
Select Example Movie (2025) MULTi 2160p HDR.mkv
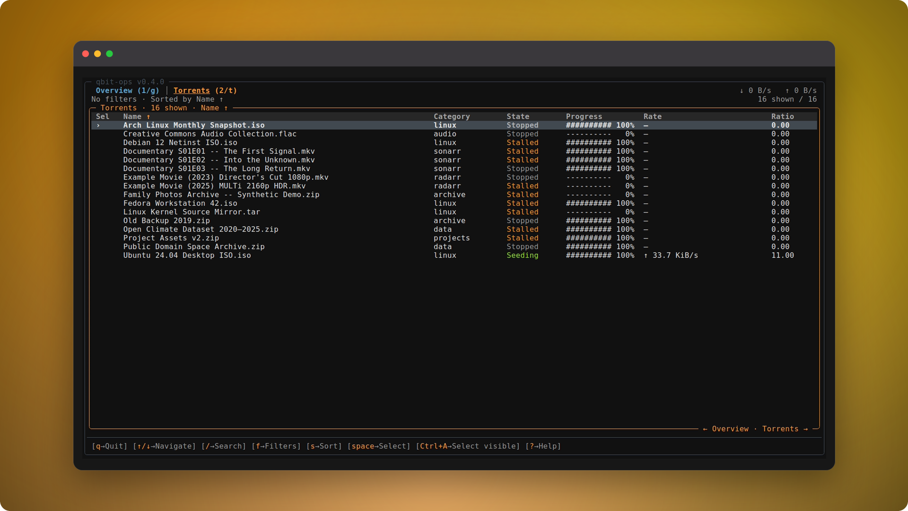point(454,186)
